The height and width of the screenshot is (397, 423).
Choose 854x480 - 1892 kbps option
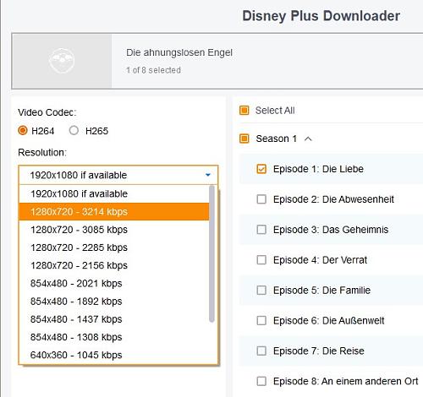point(114,302)
